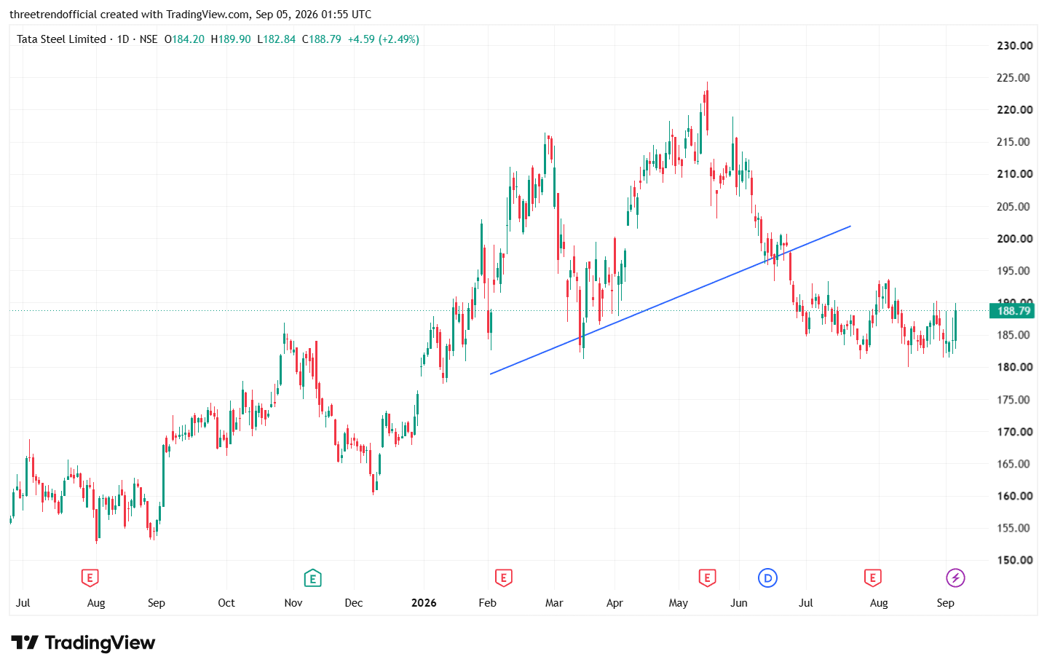This screenshot has height=670, width=1047.
Task: Click the red earnings marker before Aug 2026
Action: [872, 578]
